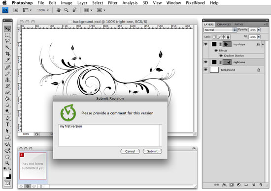Open the Filter menu
271x191 pixels.
click(x=113, y=3)
